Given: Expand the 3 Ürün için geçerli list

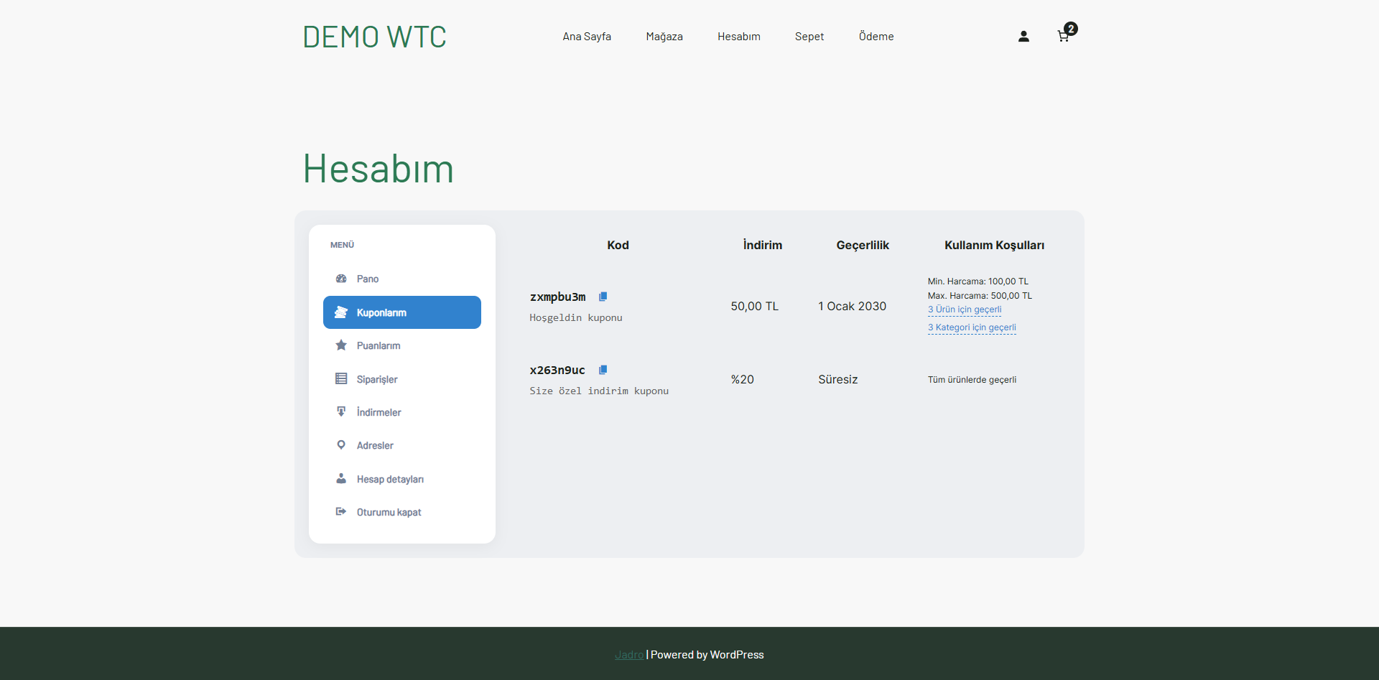Looking at the screenshot, I should (x=964, y=309).
